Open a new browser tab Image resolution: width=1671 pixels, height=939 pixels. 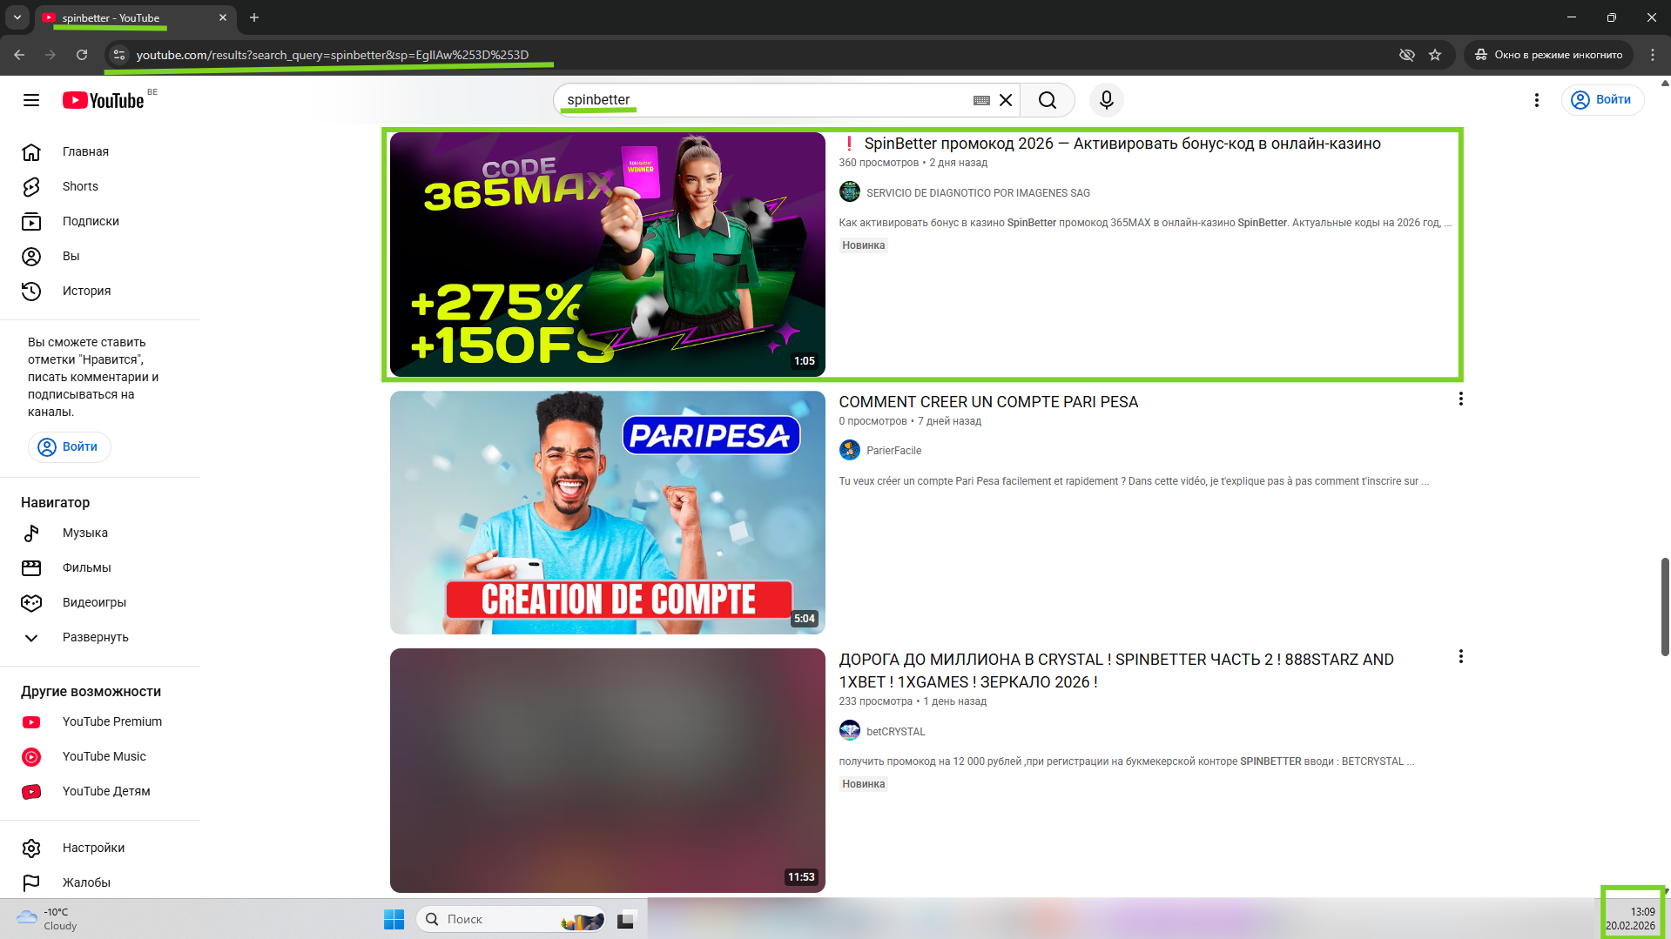click(x=254, y=17)
